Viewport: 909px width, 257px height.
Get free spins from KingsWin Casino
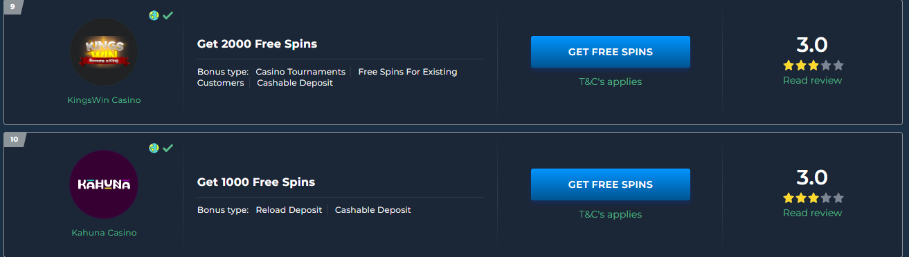pyautogui.click(x=611, y=52)
